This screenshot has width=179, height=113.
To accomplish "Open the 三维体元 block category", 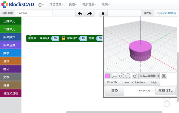I will pos(11,21).
